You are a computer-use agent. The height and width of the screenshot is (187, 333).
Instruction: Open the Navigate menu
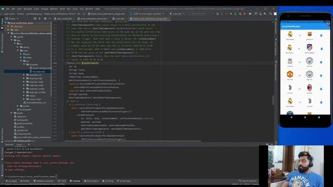pyautogui.click(x=28, y=9)
